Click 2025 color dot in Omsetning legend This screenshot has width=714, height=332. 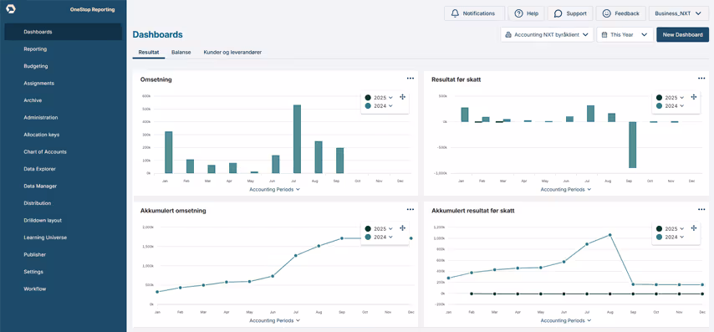368,98
